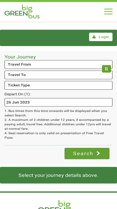The height and width of the screenshot is (209, 117).
Task: Open the Login page
Action: 101,37
